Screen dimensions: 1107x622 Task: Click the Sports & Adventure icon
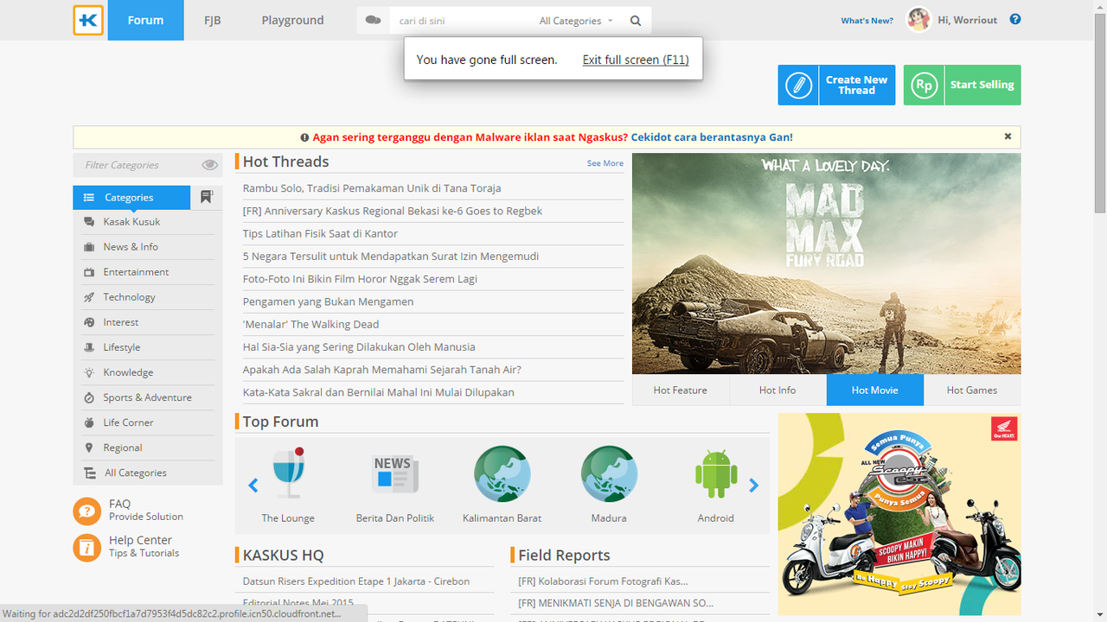pos(89,397)
